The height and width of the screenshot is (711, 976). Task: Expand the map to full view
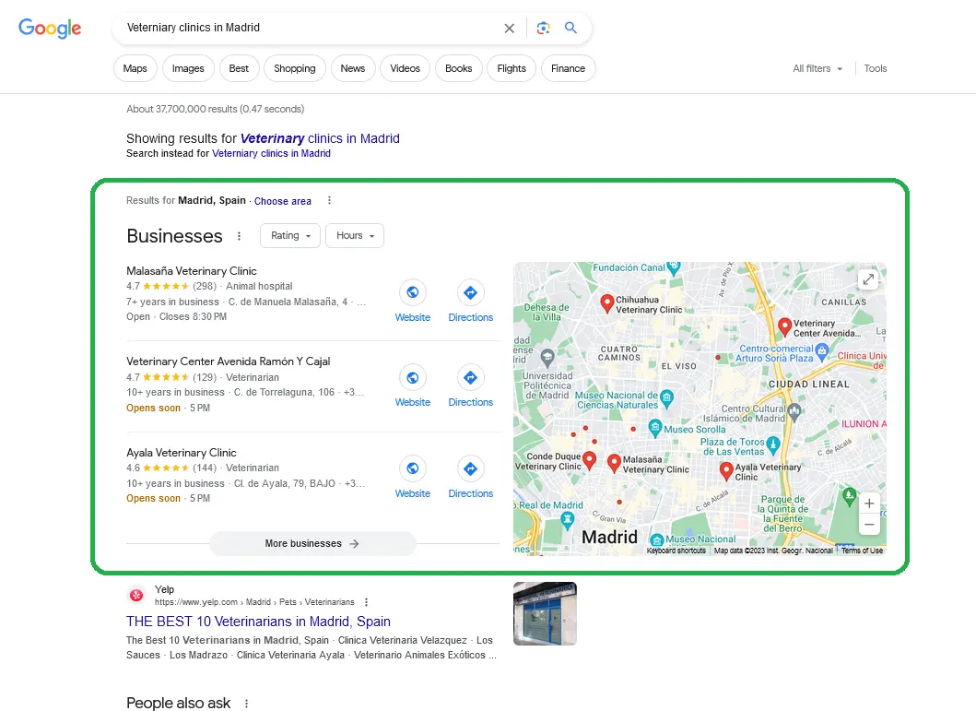[868, 279]
